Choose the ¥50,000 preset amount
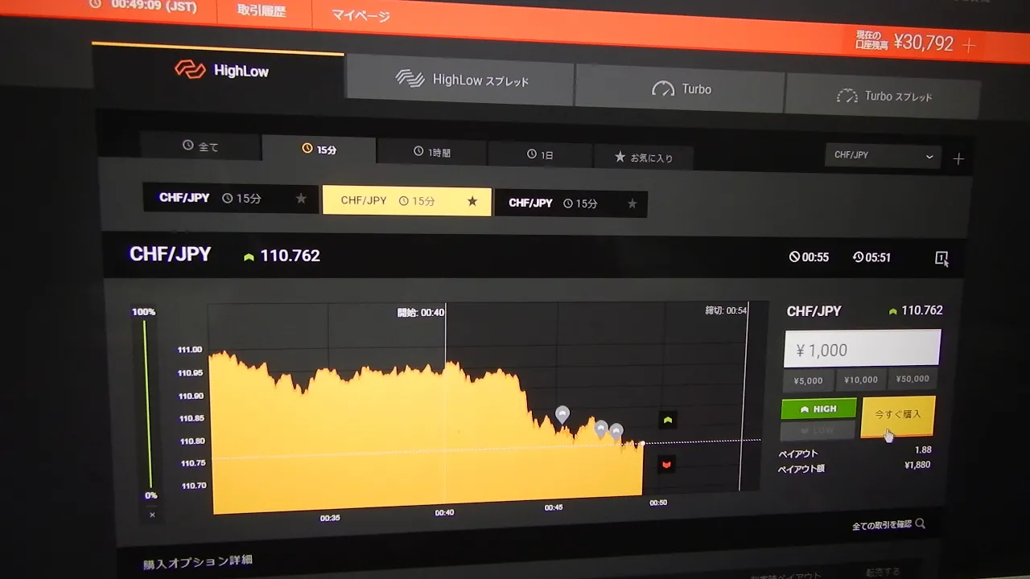The height and width of the screenshot is (579, 1030). [x=911, y=379]
